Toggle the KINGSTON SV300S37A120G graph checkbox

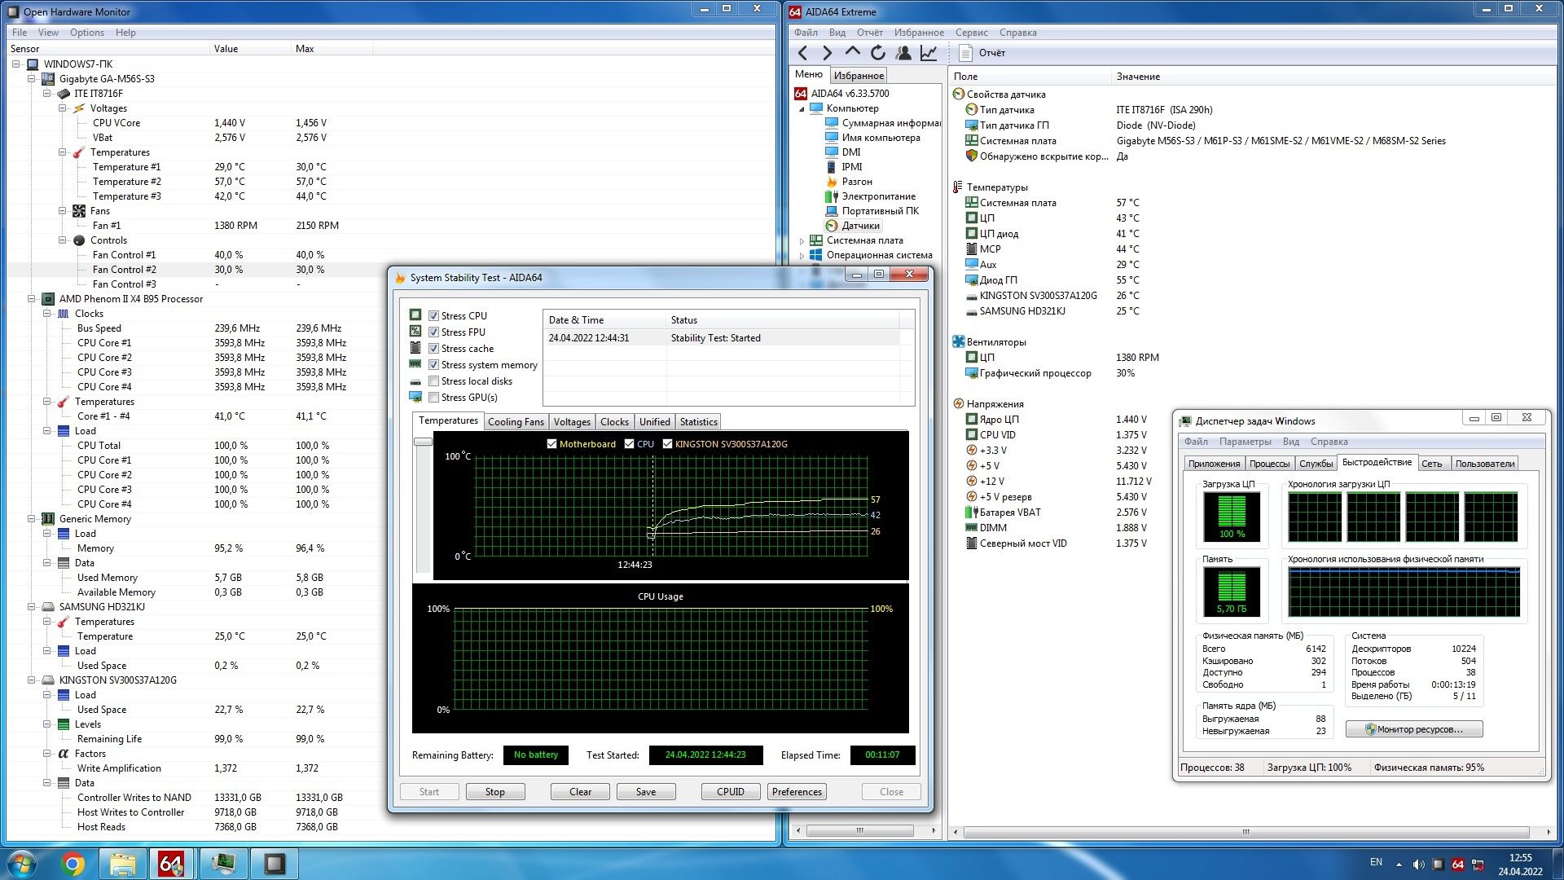[x=668, y=444]
